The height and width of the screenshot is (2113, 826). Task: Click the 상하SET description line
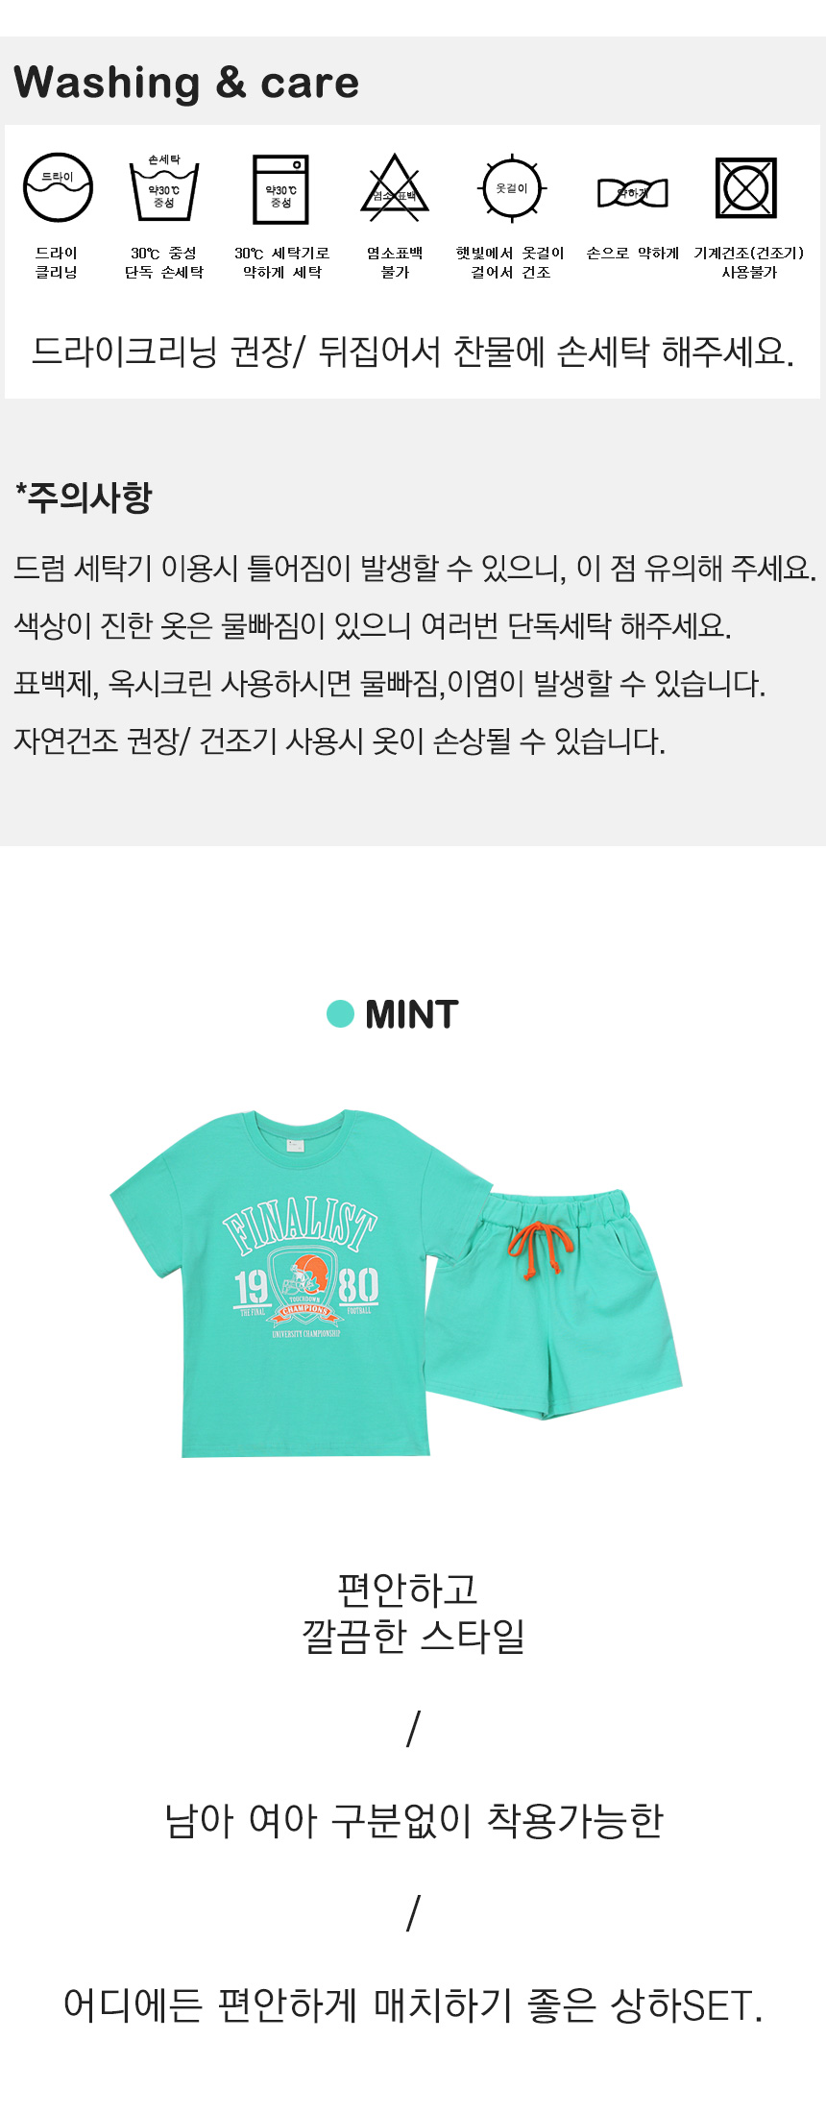click(414, 2004)
